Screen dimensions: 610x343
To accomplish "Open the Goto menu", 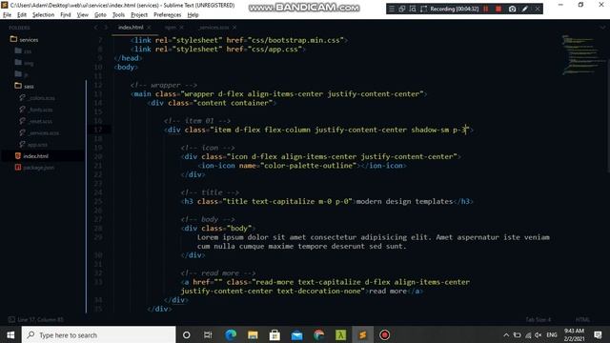I will coord(100,15).
